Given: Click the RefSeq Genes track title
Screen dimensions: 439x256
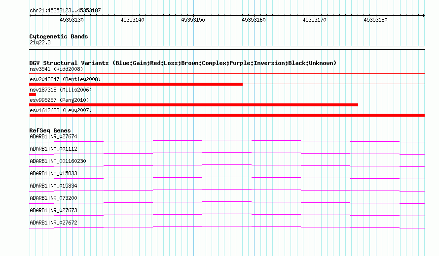Looking at the screenshot, I should (x=50, y=130).
